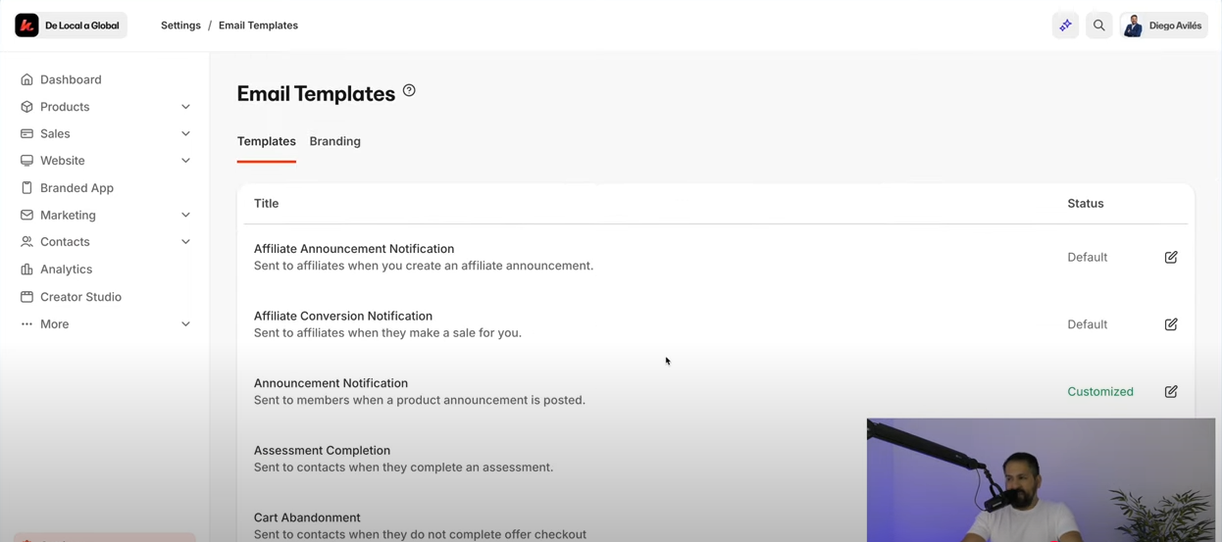Screen dimensions: 1222x542
Task: Open the Marketing sidebar label
Action: 68,215
